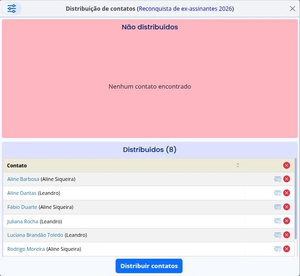Send email to Juliana Rocha
Screen dimensions: 300x276
[278, 221]
